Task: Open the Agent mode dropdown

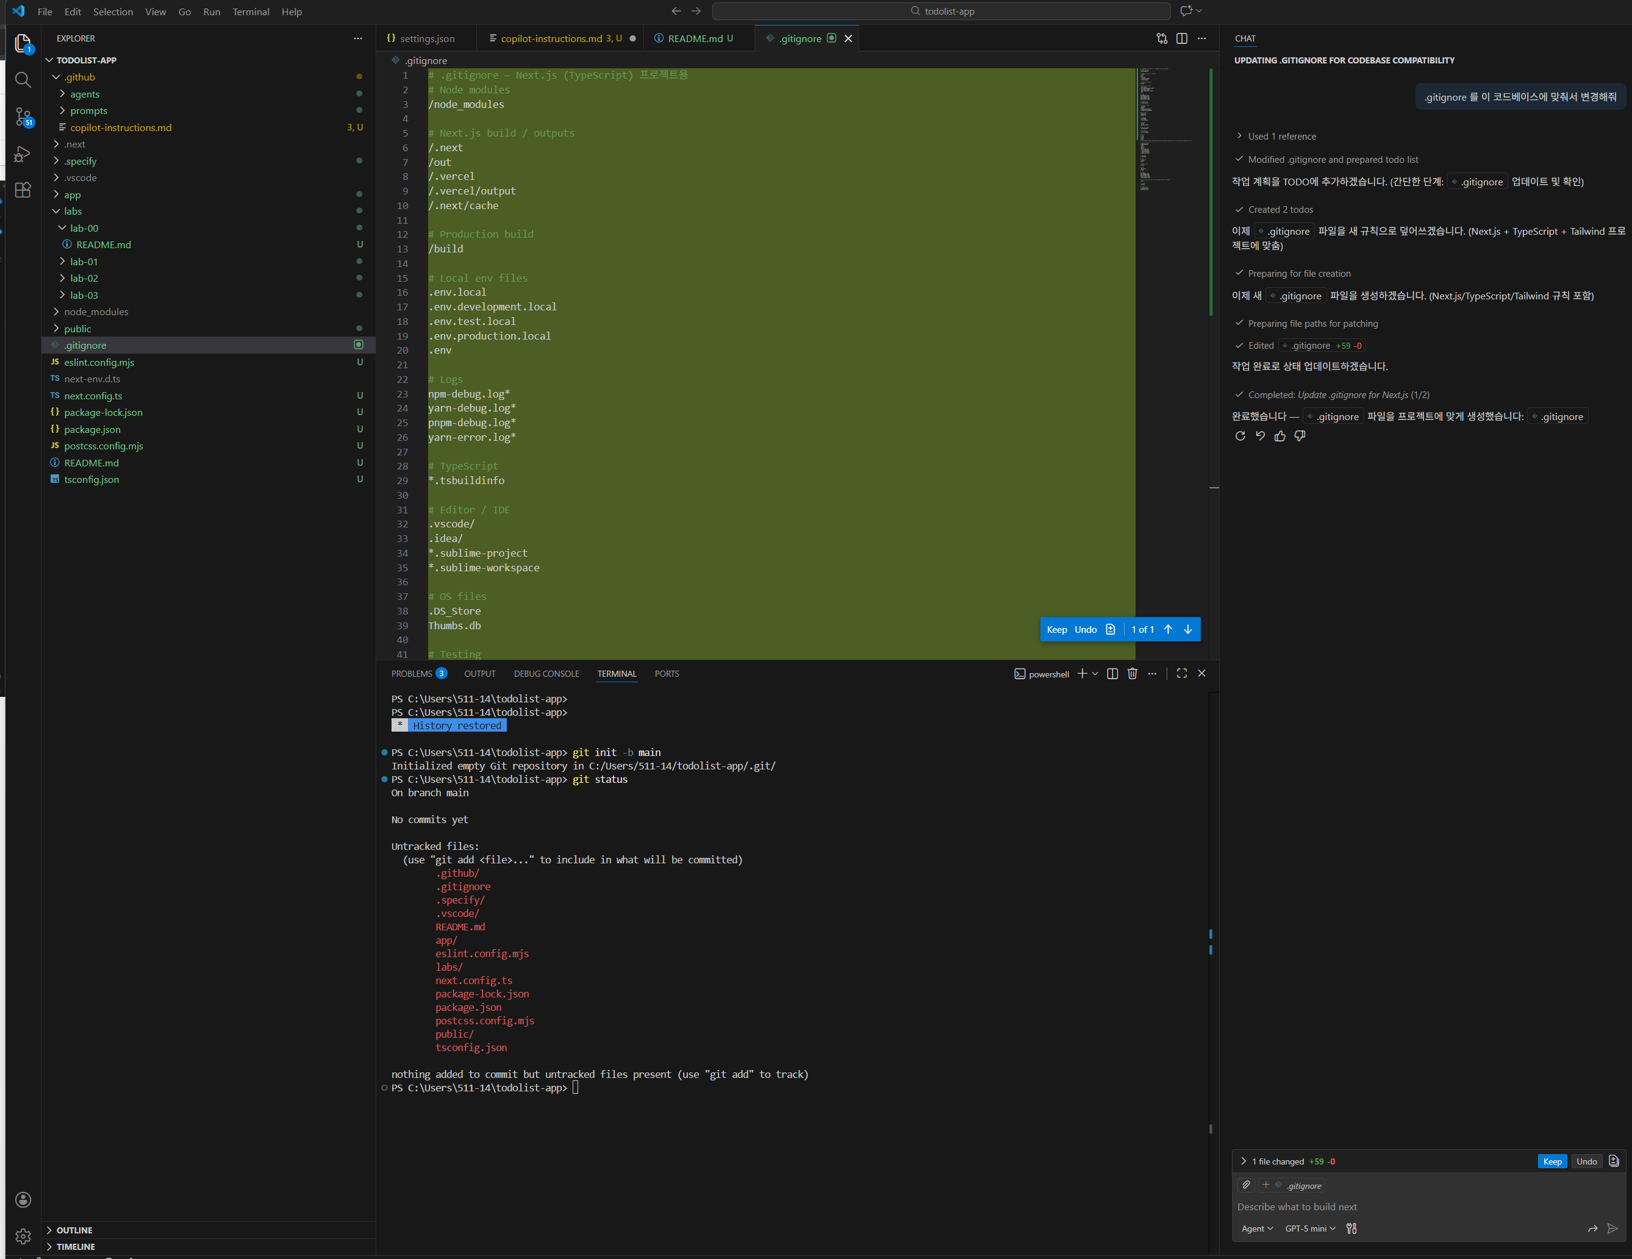Action: [x=1257, y=1229]
